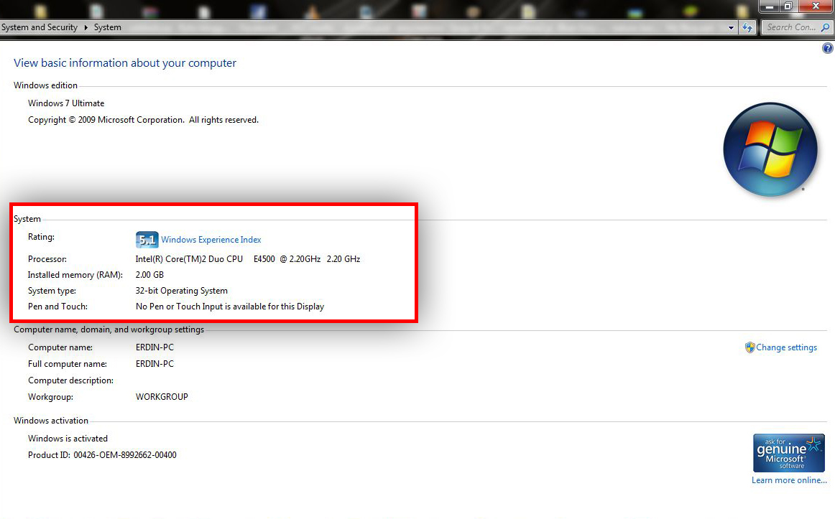Screen dimensions: 835x519
Task: Select the Full computer name value ERDIN-PC
Action: click(154, 364)
